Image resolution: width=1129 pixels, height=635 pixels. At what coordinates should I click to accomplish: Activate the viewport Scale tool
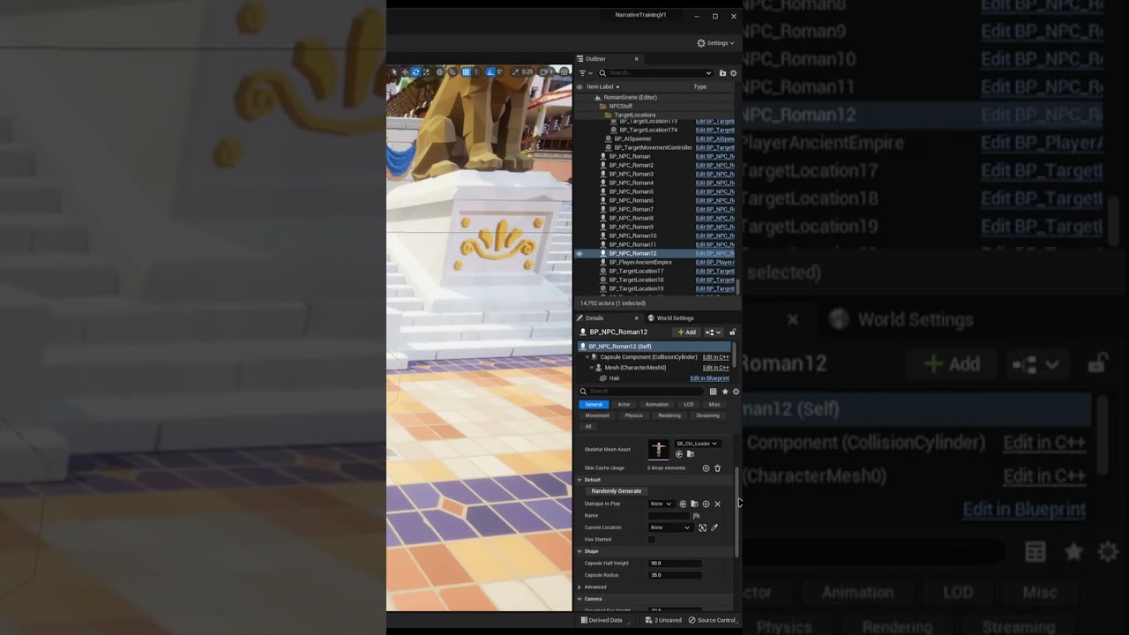tap(426, 72)
